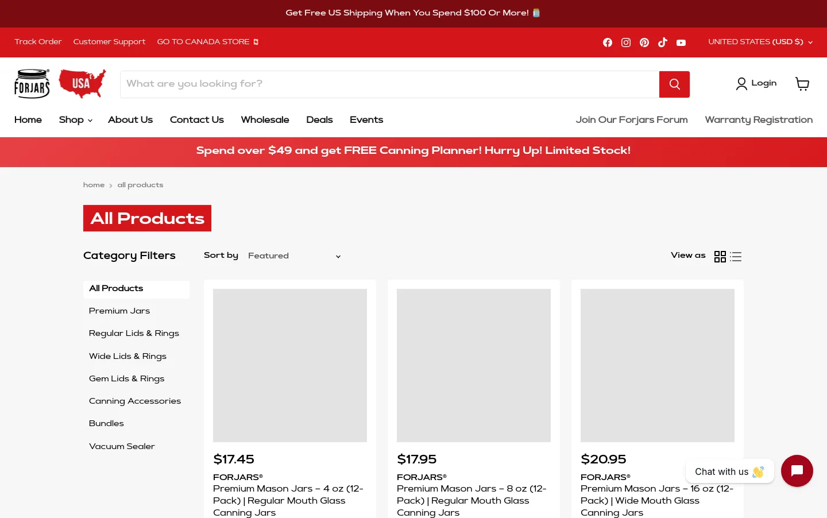This screenshot has height=518, width=827.
Task: Filter by Vacuum Sealer category
Action: [122, 447]
